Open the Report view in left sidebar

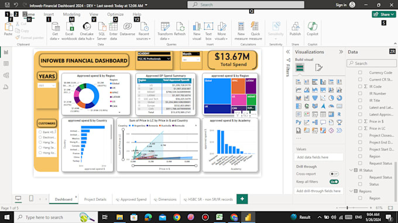pyautogui.click(x=6, y=52)
